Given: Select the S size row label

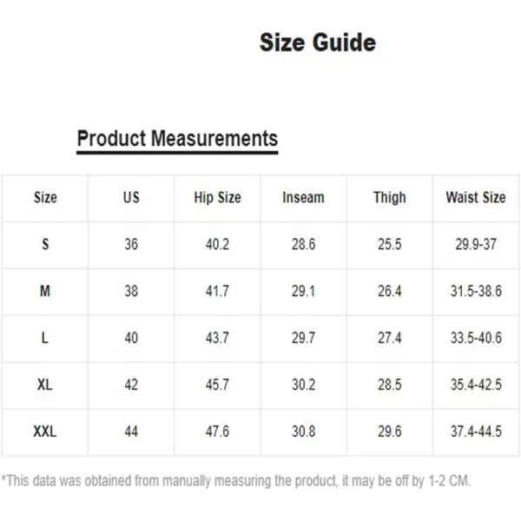Looking at the screenshot, I should (45, 245).
